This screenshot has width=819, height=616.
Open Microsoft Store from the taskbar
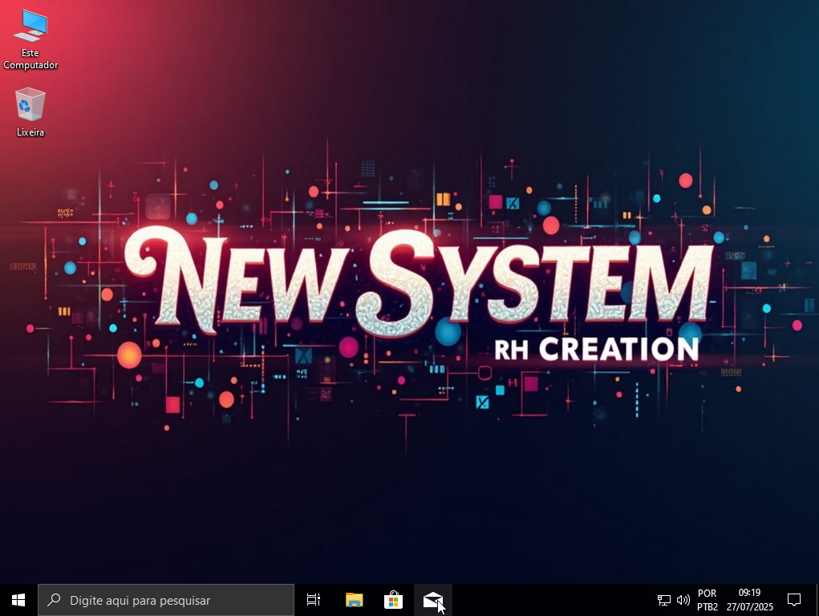(393, 600)
